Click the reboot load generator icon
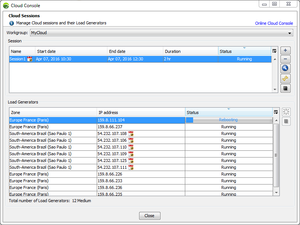This screenshot has height=225, width=300. point(286,112)
